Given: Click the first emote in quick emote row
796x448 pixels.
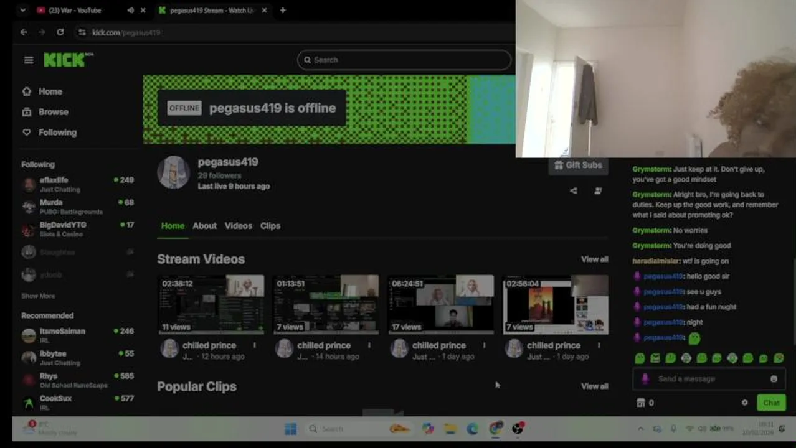Looking at the screenshot, I should point(640,358).
